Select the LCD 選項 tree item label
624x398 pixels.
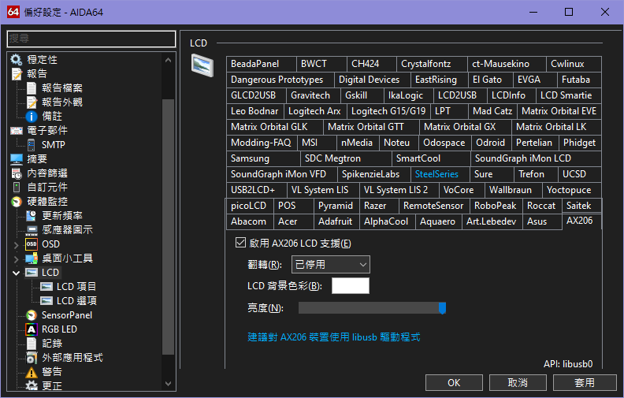point(76,301)
